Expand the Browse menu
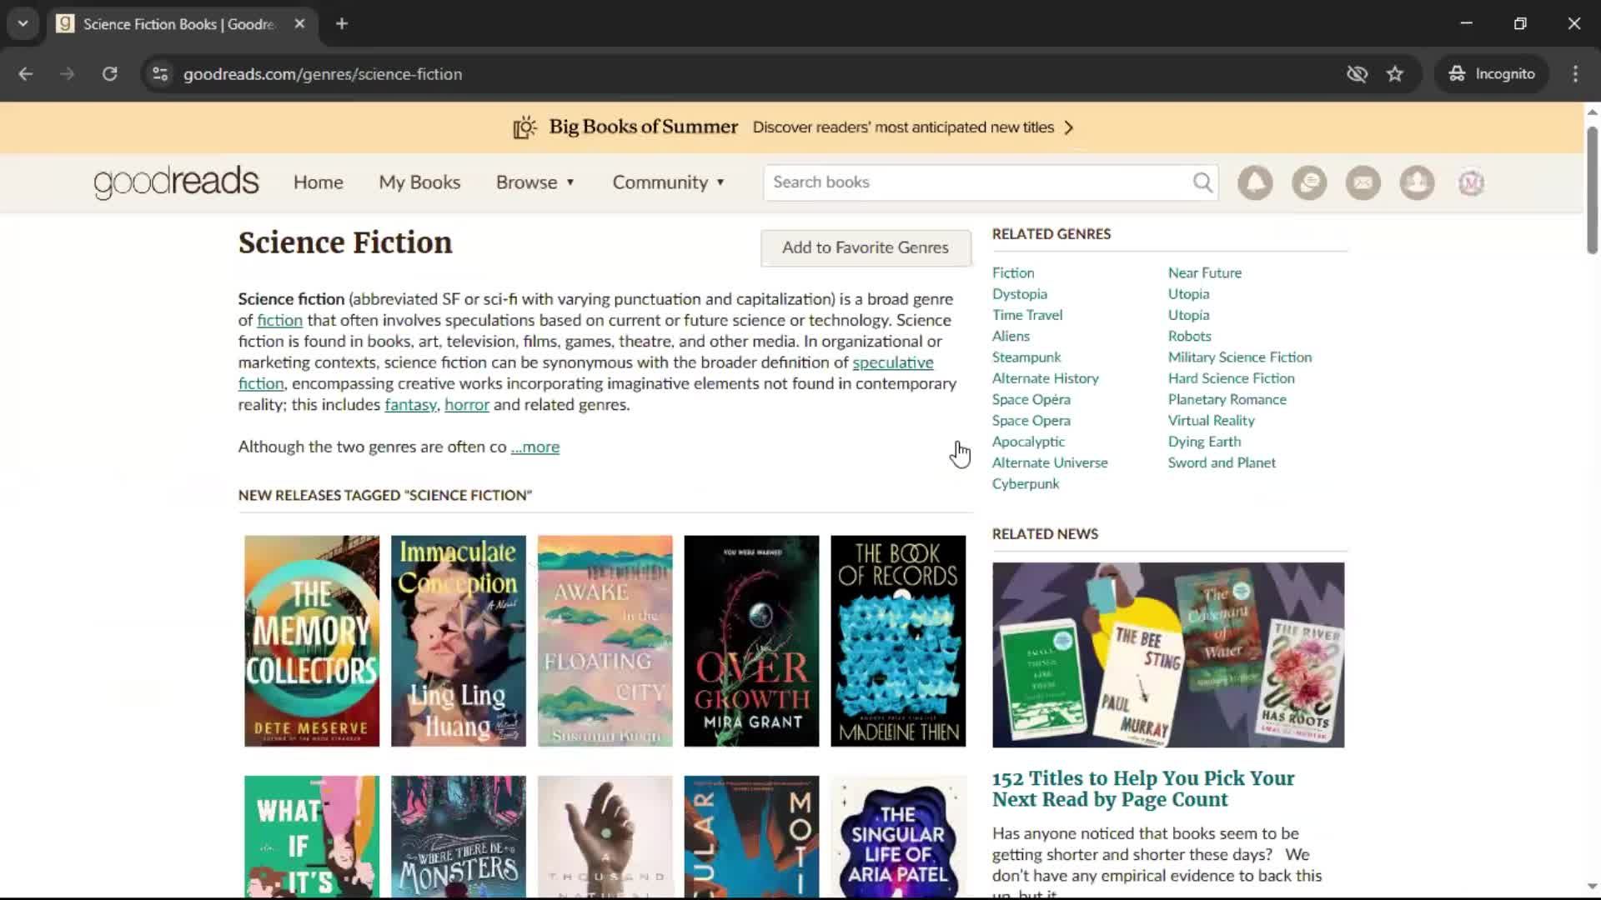This screenshot has width=1601, height=900. pyautogui.click(x=535, y=182)
